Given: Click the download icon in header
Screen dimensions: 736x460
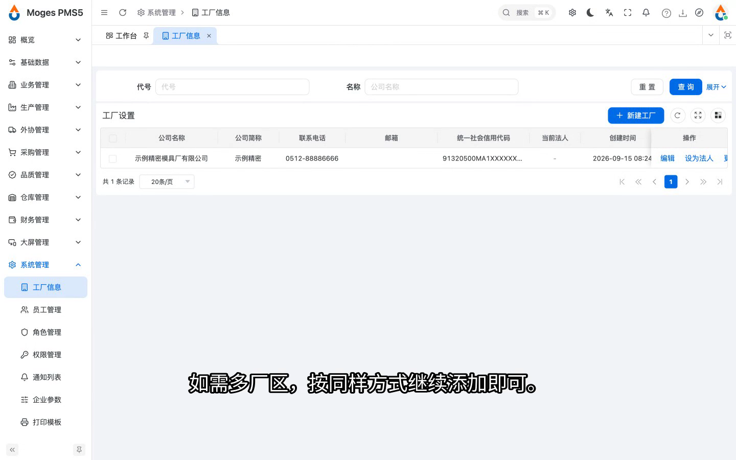Looking at the screenshot, I should 683,13.
